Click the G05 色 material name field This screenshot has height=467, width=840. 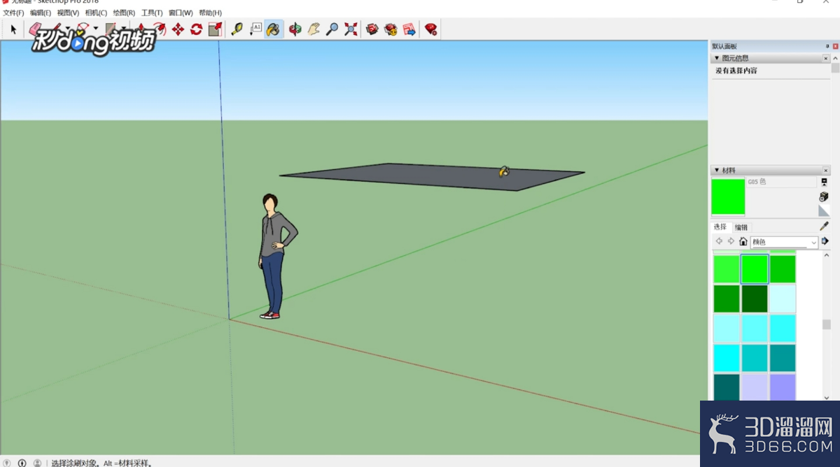781,182
